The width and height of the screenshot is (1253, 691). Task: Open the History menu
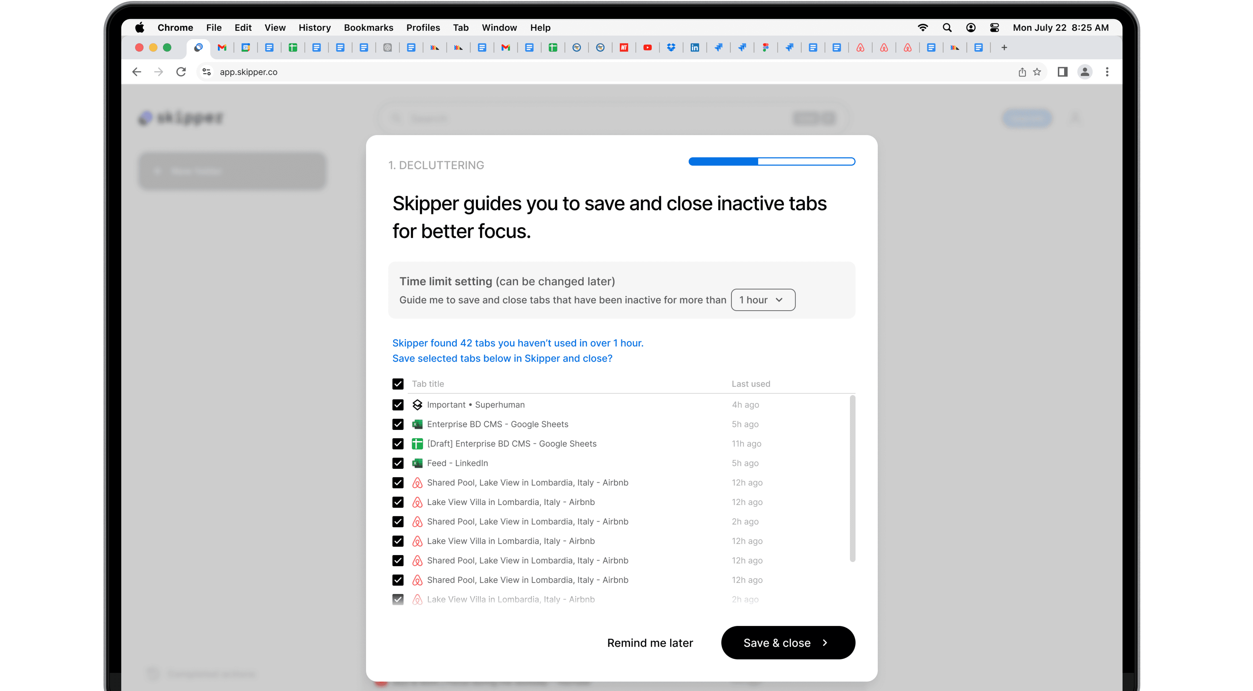click(x=314, y=28)
